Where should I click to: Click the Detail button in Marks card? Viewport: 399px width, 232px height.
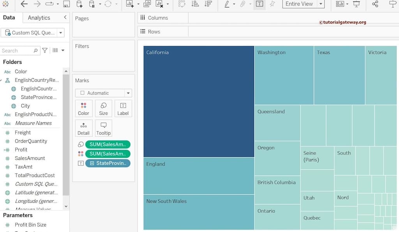click(83, 128)
